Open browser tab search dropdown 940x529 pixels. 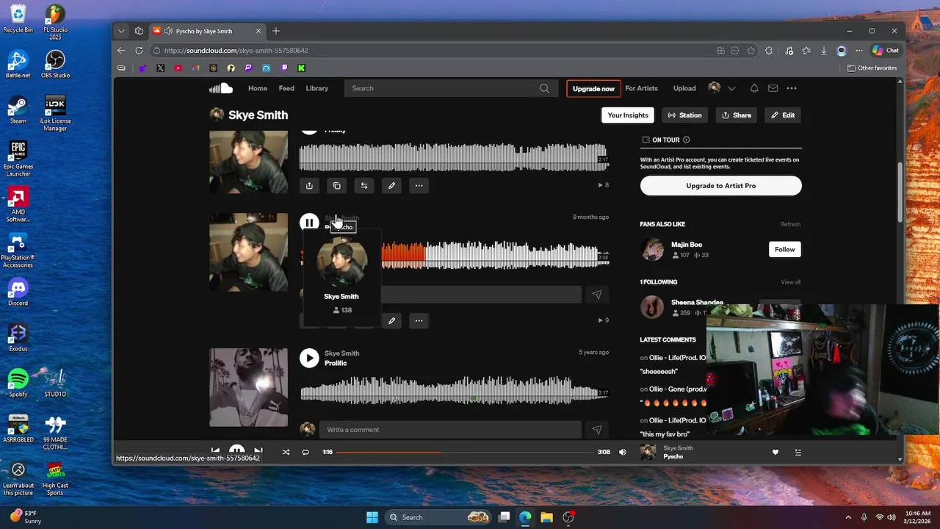(x=121, y=31)
